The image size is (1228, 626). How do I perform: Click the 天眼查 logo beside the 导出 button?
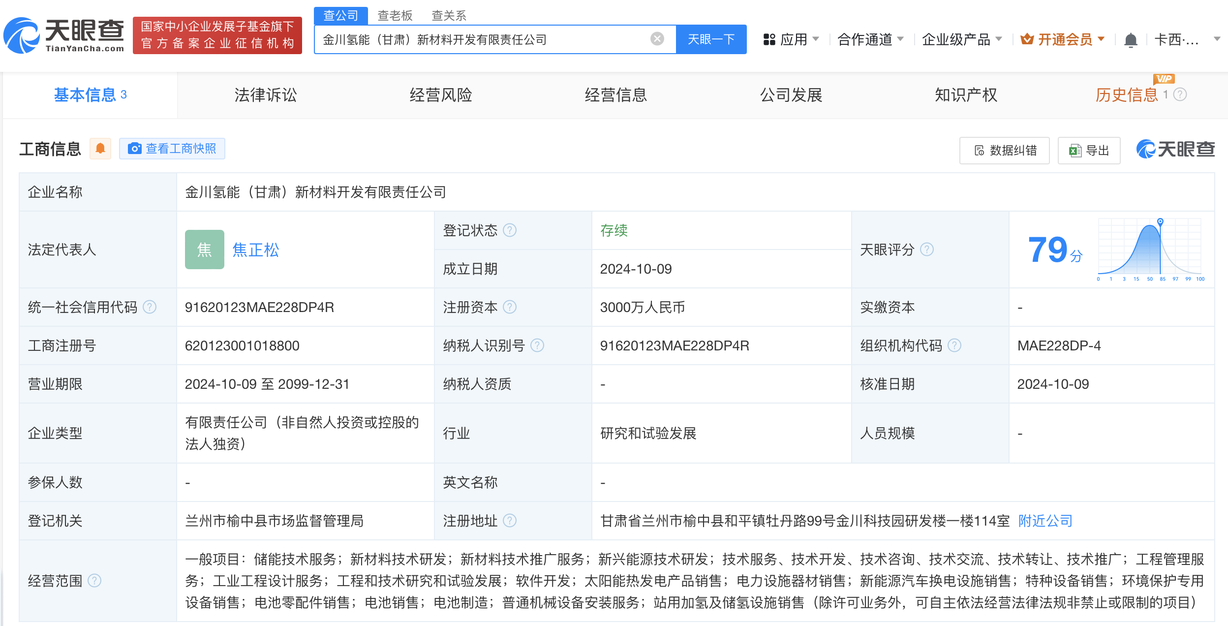pyautogui.click(x=1175, y=149)
